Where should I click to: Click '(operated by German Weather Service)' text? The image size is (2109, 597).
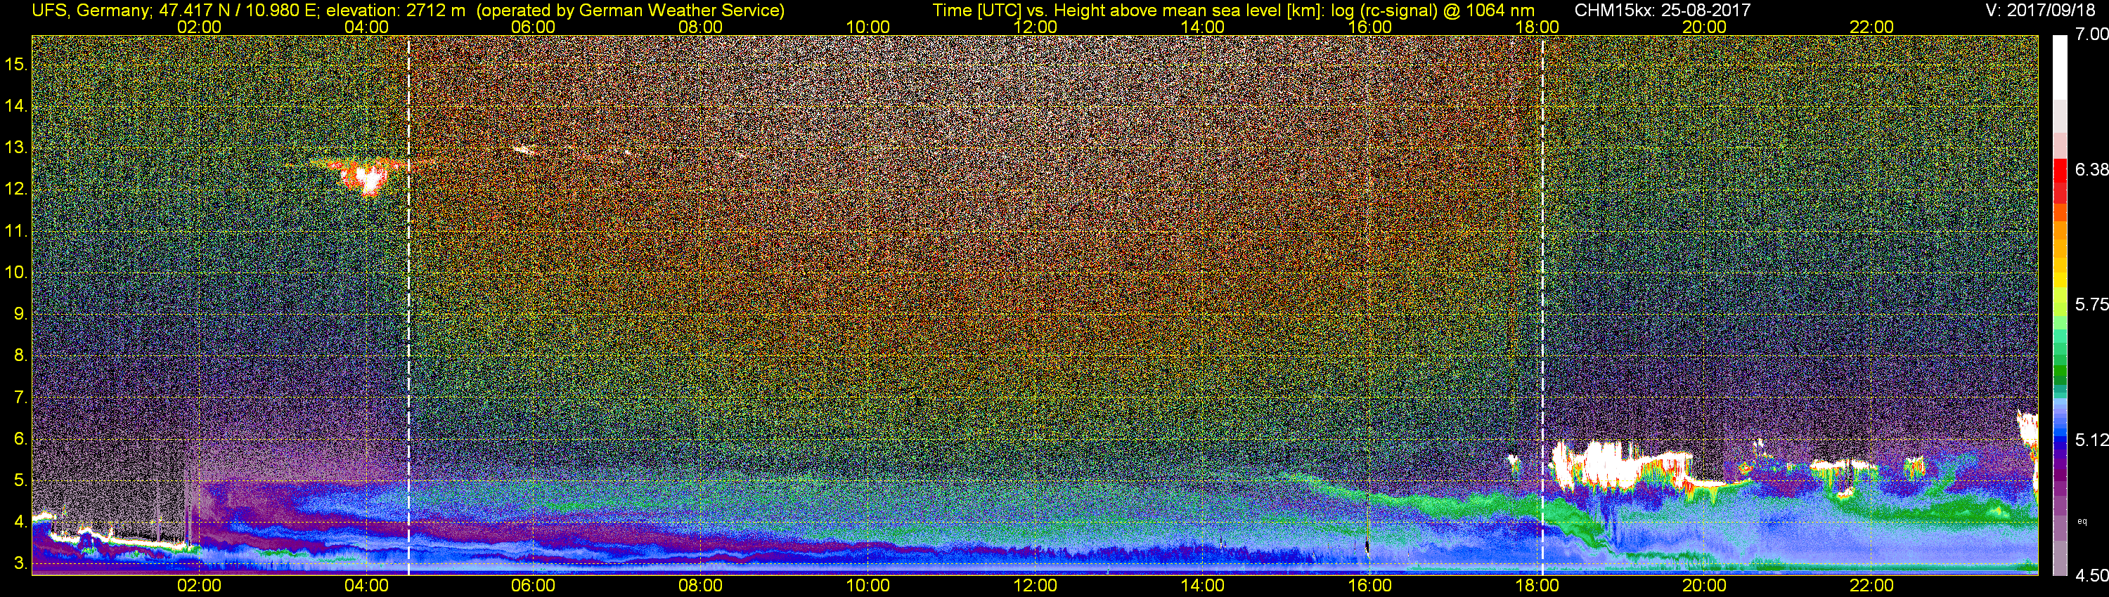[x=631, y=11]
